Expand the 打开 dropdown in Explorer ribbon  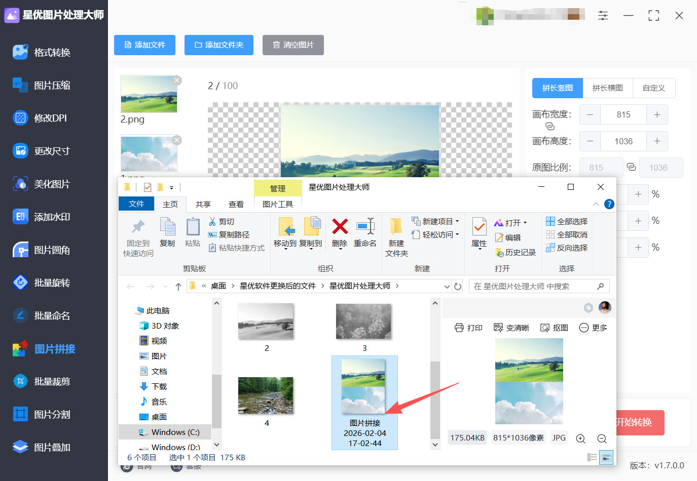pyautogui.click(x=525, y=223)
